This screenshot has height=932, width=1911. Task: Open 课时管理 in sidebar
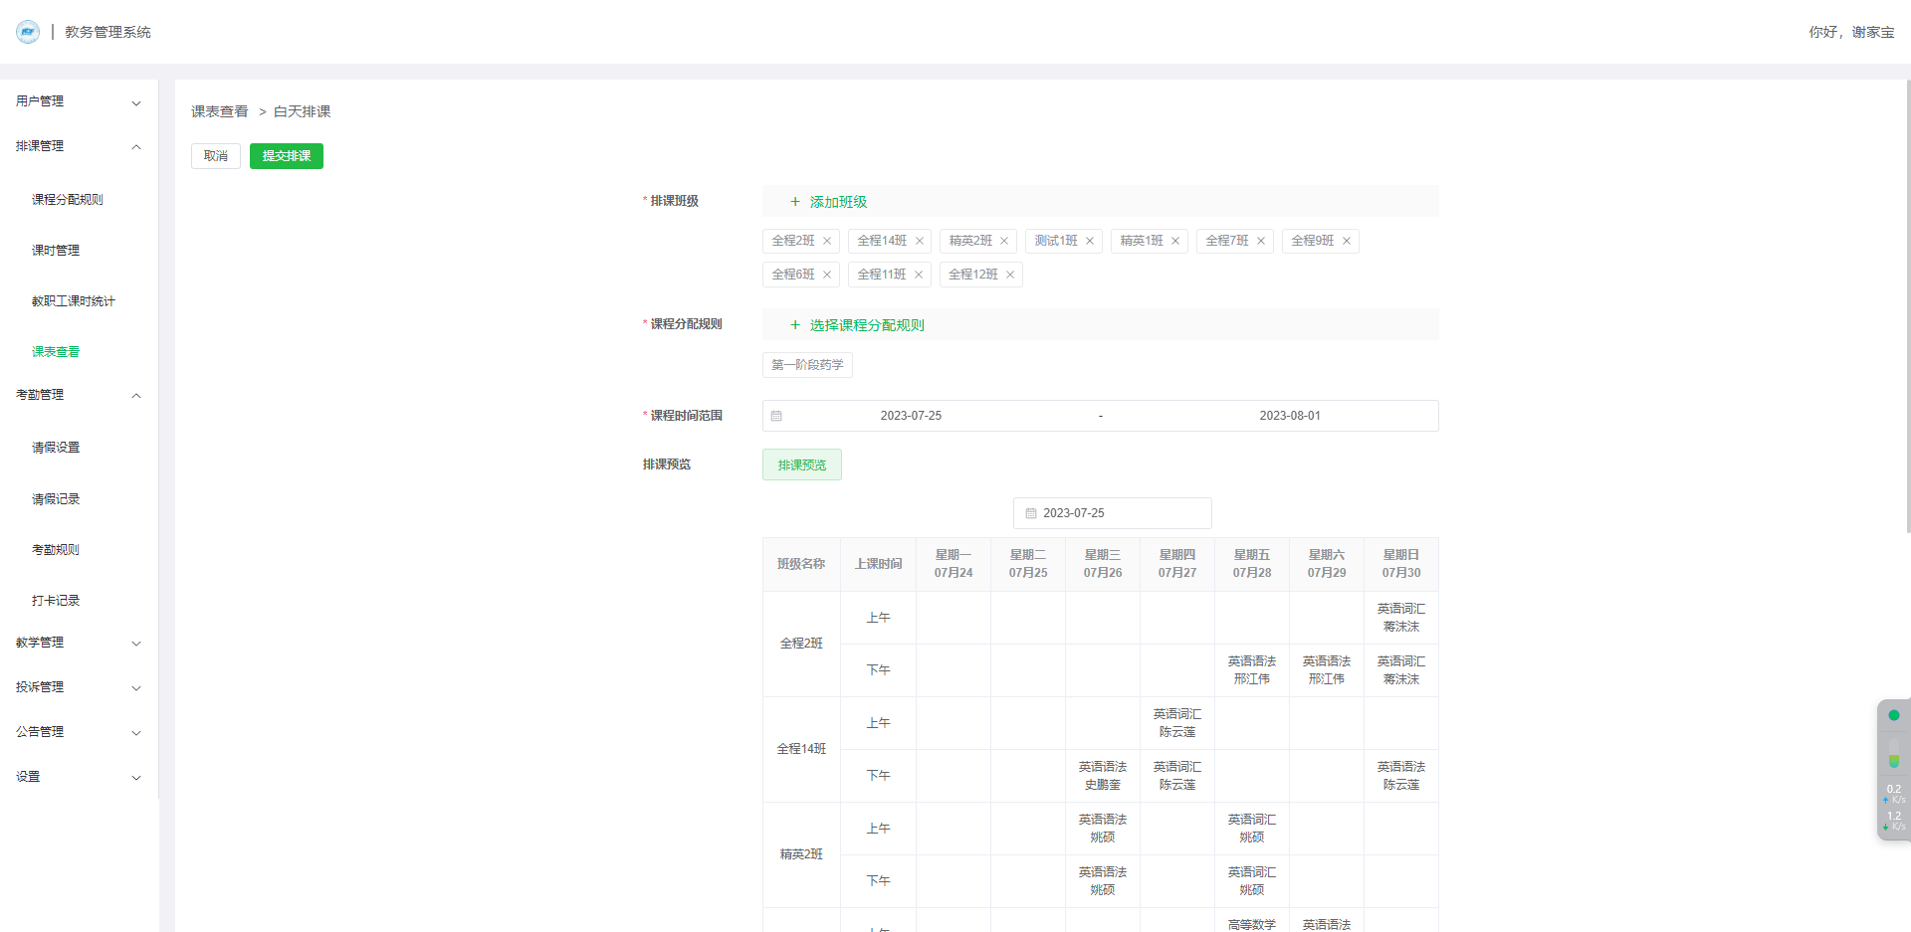(56, 251)
